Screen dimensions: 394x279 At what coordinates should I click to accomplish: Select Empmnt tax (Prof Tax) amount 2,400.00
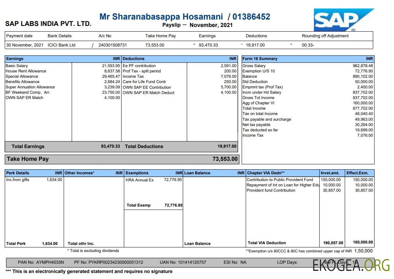(x=365, y=87)
